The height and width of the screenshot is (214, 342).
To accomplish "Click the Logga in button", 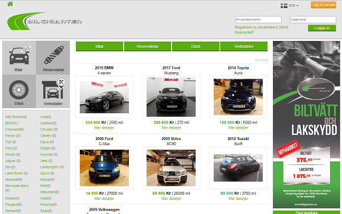I will [x=321, y=28].
